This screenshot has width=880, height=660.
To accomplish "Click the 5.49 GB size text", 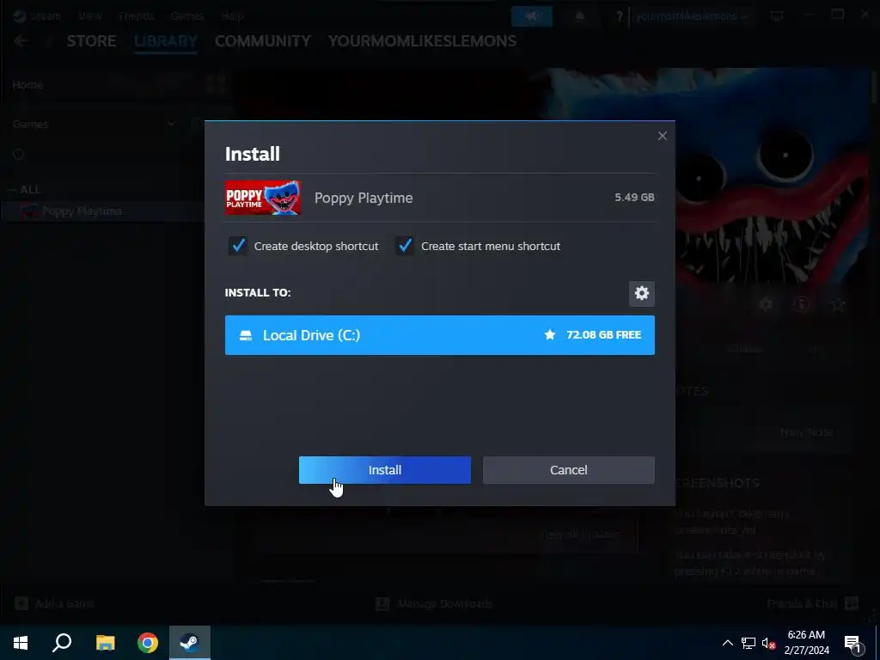I will click(x=634, y=198).
